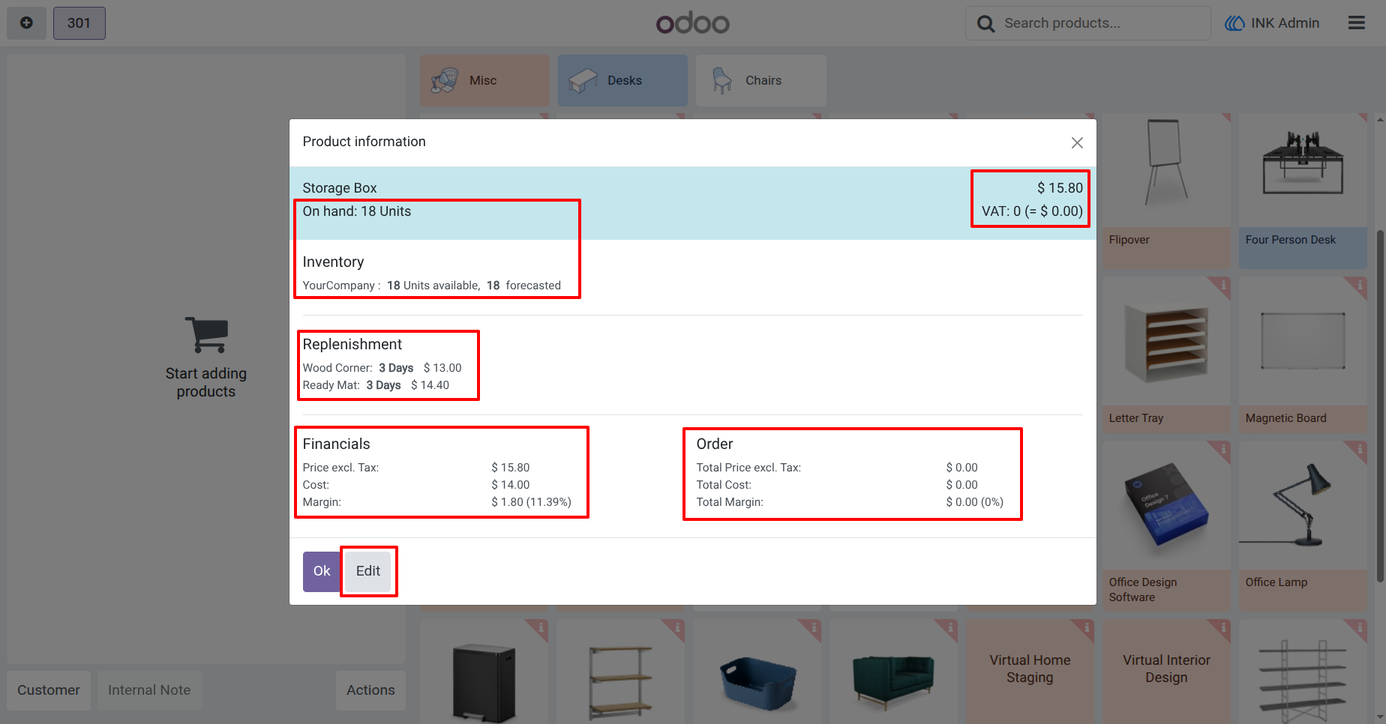Open the Magnetic Board product
The width and height of the screenshot is (1386, 724).
pos(1303,355)
